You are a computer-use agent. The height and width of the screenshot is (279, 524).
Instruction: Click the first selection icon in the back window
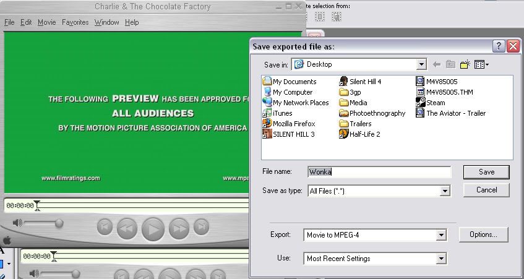[320, 16]
